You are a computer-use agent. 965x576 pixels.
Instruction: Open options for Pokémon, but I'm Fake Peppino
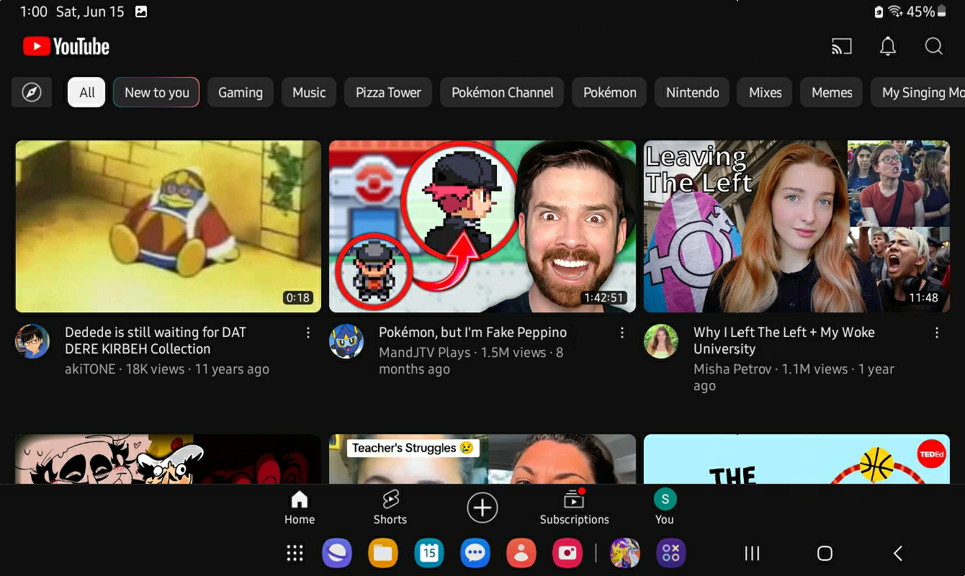click(x=622, y=333)
